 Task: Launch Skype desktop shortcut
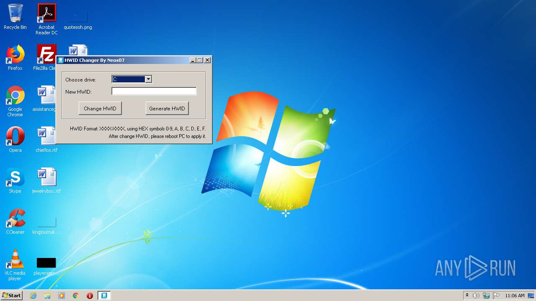coord(15,181)
